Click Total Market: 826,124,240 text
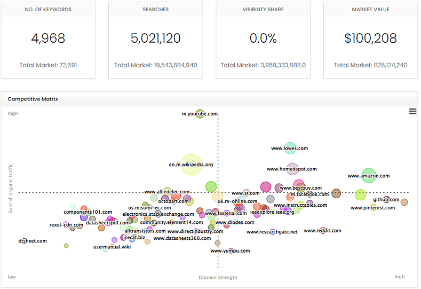Image resolution: width=421 pixels, height=289 pixels. pyautogui.click(x=370, y=65)
